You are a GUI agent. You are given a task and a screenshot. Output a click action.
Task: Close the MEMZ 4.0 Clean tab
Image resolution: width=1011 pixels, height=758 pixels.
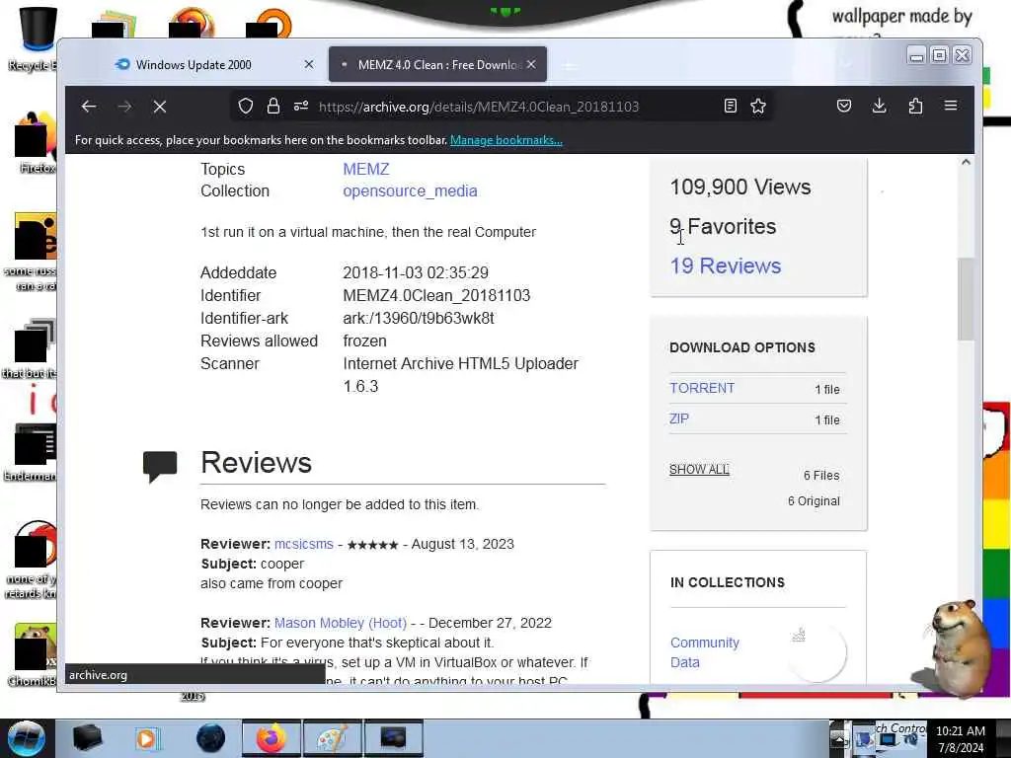531,64
